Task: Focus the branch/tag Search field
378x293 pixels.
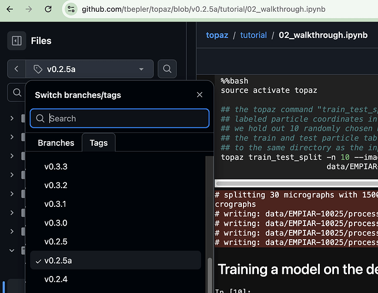Action: (120, 118)
